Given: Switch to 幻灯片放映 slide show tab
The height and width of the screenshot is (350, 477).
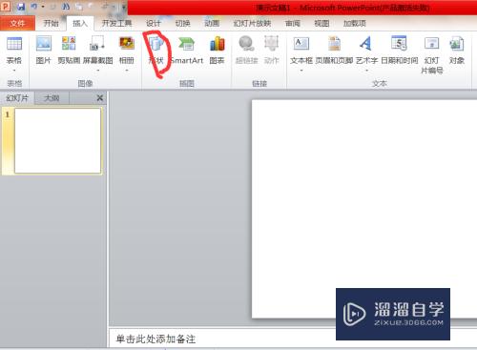Looking at the screenshot, I should 252,23.
